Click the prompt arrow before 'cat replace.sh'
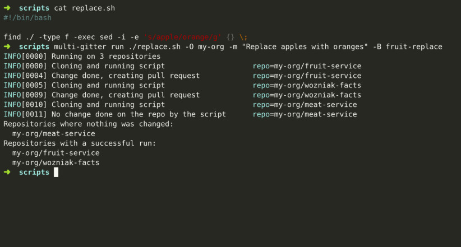The image size is (461, 247). (x=7, y=8)
